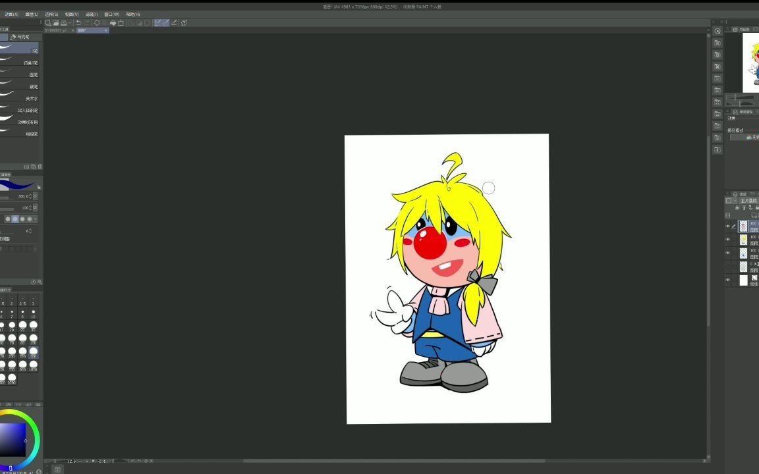Click the horizontal canvas scrollbar
Screen dimensions: 759x474
point(394,461)
